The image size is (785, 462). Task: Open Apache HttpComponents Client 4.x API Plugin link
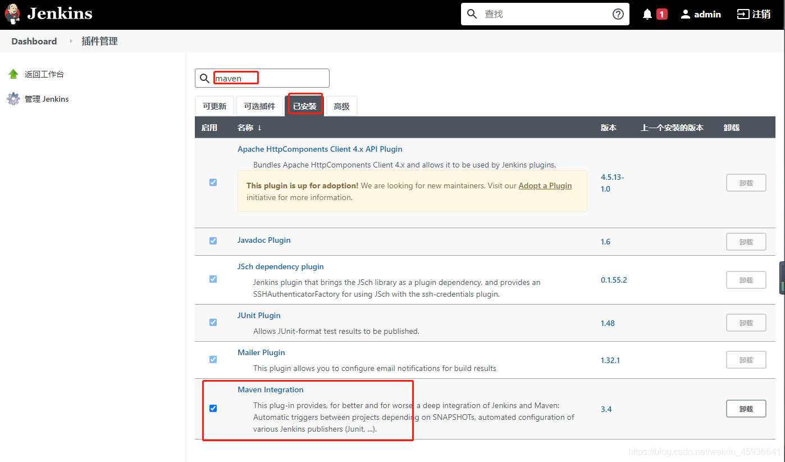pyautogui.click(x=320, y=149)
